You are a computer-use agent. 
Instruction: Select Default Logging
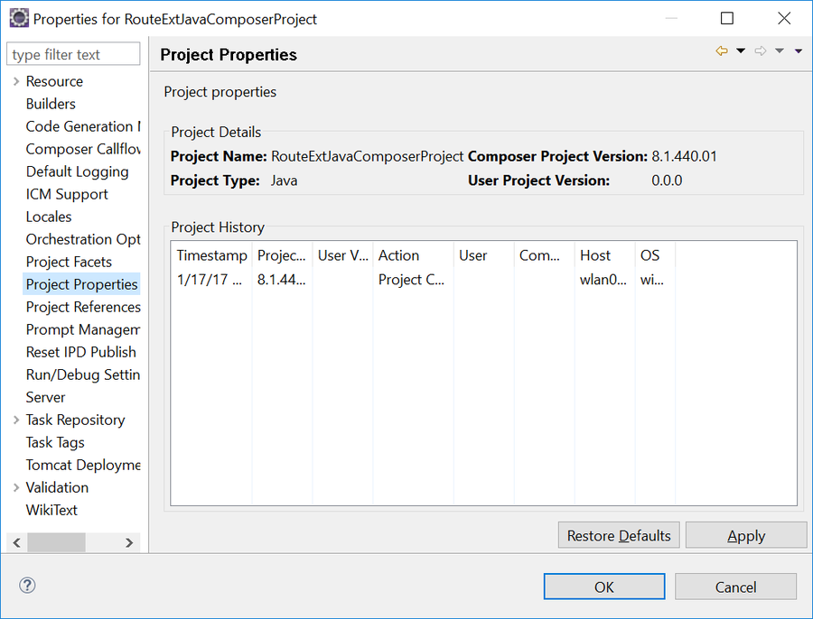(78, 171)
